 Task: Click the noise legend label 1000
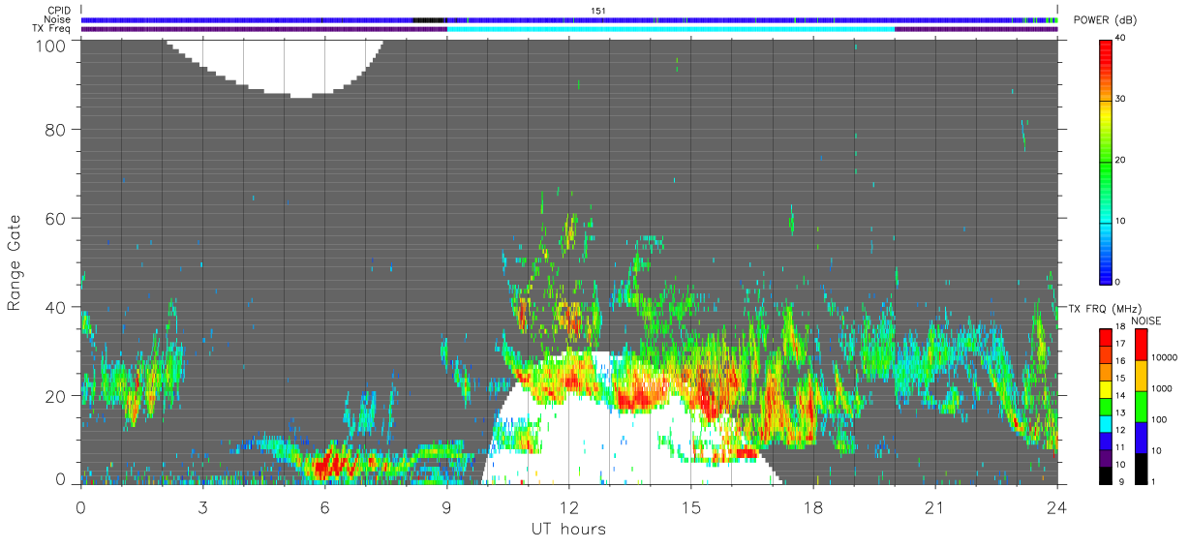pyautogui.click(x=1164, y=388)
